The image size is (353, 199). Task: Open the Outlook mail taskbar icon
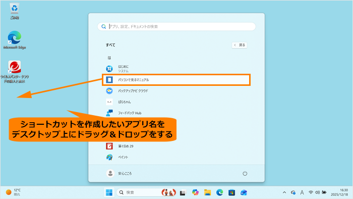[244, 192]
